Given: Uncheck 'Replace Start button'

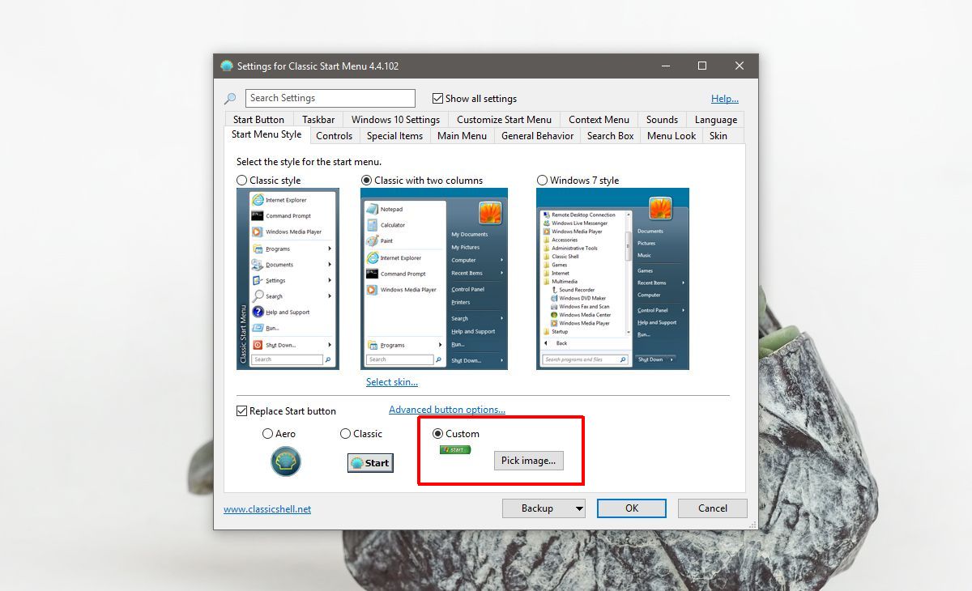Looking at the screenshot, I should (241, 410).
